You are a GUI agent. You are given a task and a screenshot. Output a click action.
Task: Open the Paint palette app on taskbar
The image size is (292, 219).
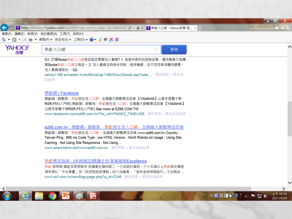pos(79,196)
